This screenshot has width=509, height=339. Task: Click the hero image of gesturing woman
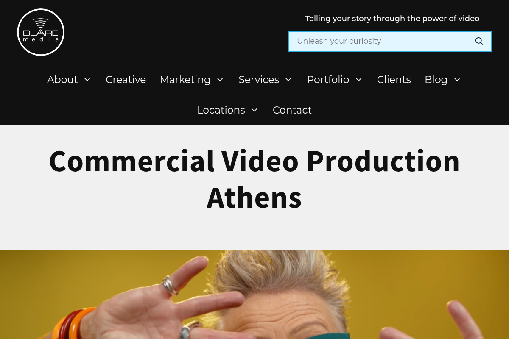(x=255, y=294)
